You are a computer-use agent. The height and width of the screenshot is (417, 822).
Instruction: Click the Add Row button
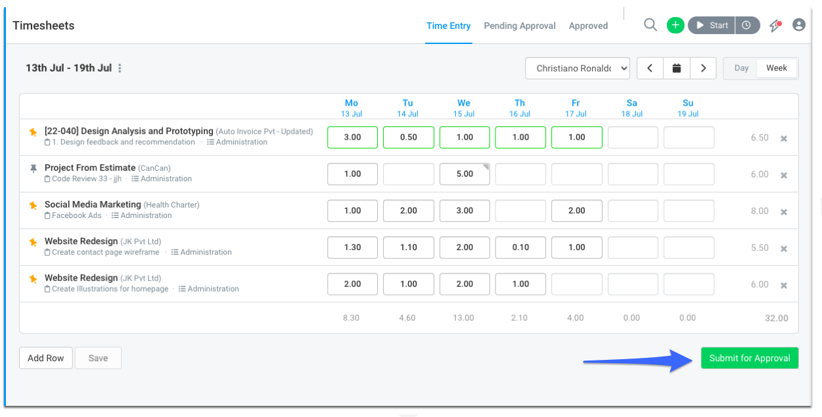click(x=46, y=358)
